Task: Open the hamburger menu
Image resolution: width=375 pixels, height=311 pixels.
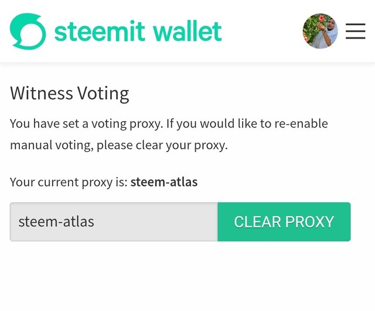Action: (x=355, y=31)
